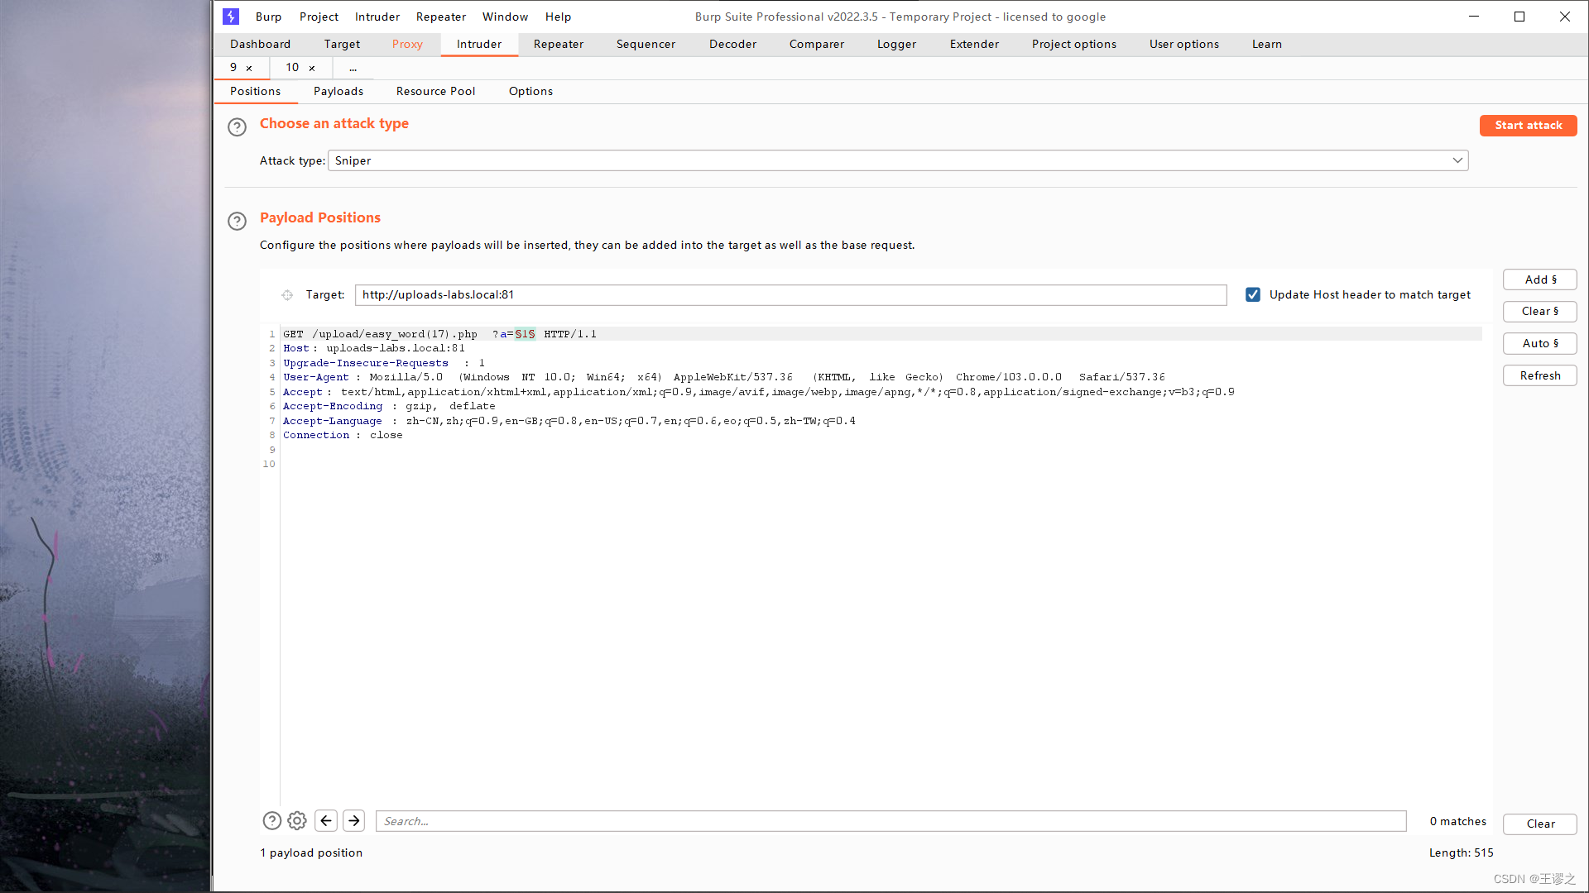Click the Refresh button
This screenshot has width=1589, height=893.
pos(1540,375)
